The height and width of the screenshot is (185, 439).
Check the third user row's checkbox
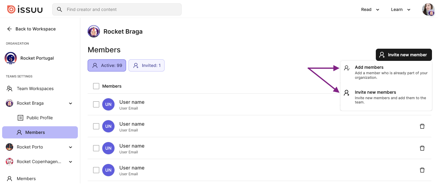coord(96,148)
